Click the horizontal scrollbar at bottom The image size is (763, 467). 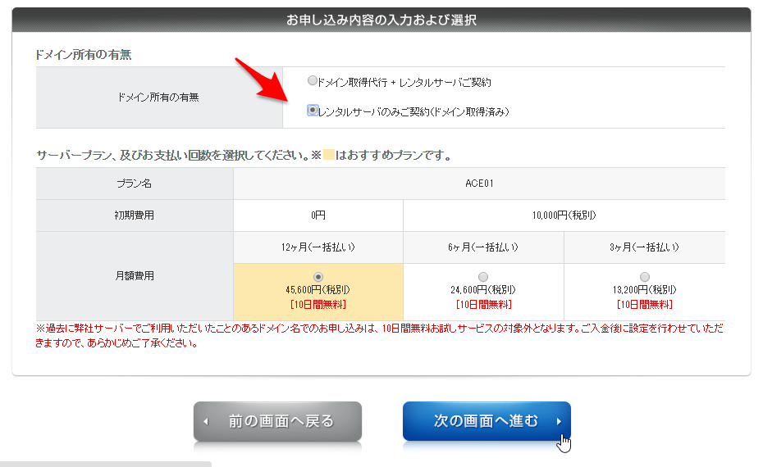pyautogui.click(x=105, y=464)
